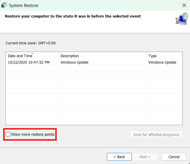Go back with the Back button
This screenshot has width=190, height=164.
(119, 157)
